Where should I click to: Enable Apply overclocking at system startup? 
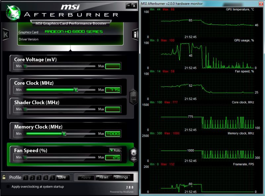coord(8,187)
